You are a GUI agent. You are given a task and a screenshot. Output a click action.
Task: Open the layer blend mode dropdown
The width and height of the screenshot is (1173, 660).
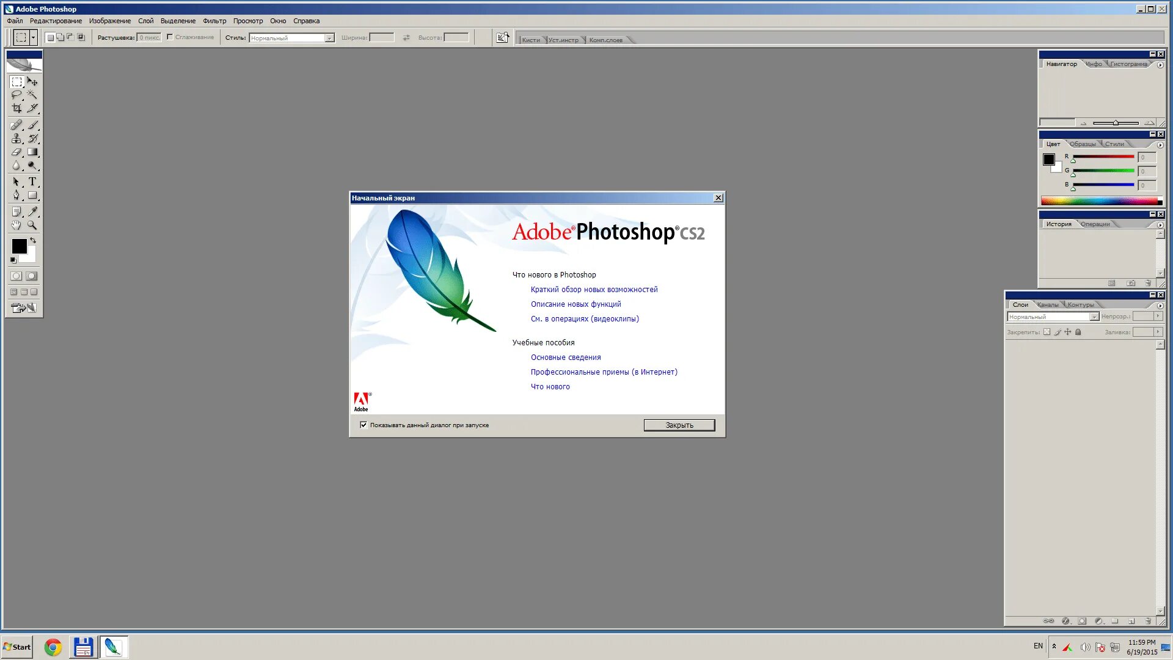point(1094,317)
